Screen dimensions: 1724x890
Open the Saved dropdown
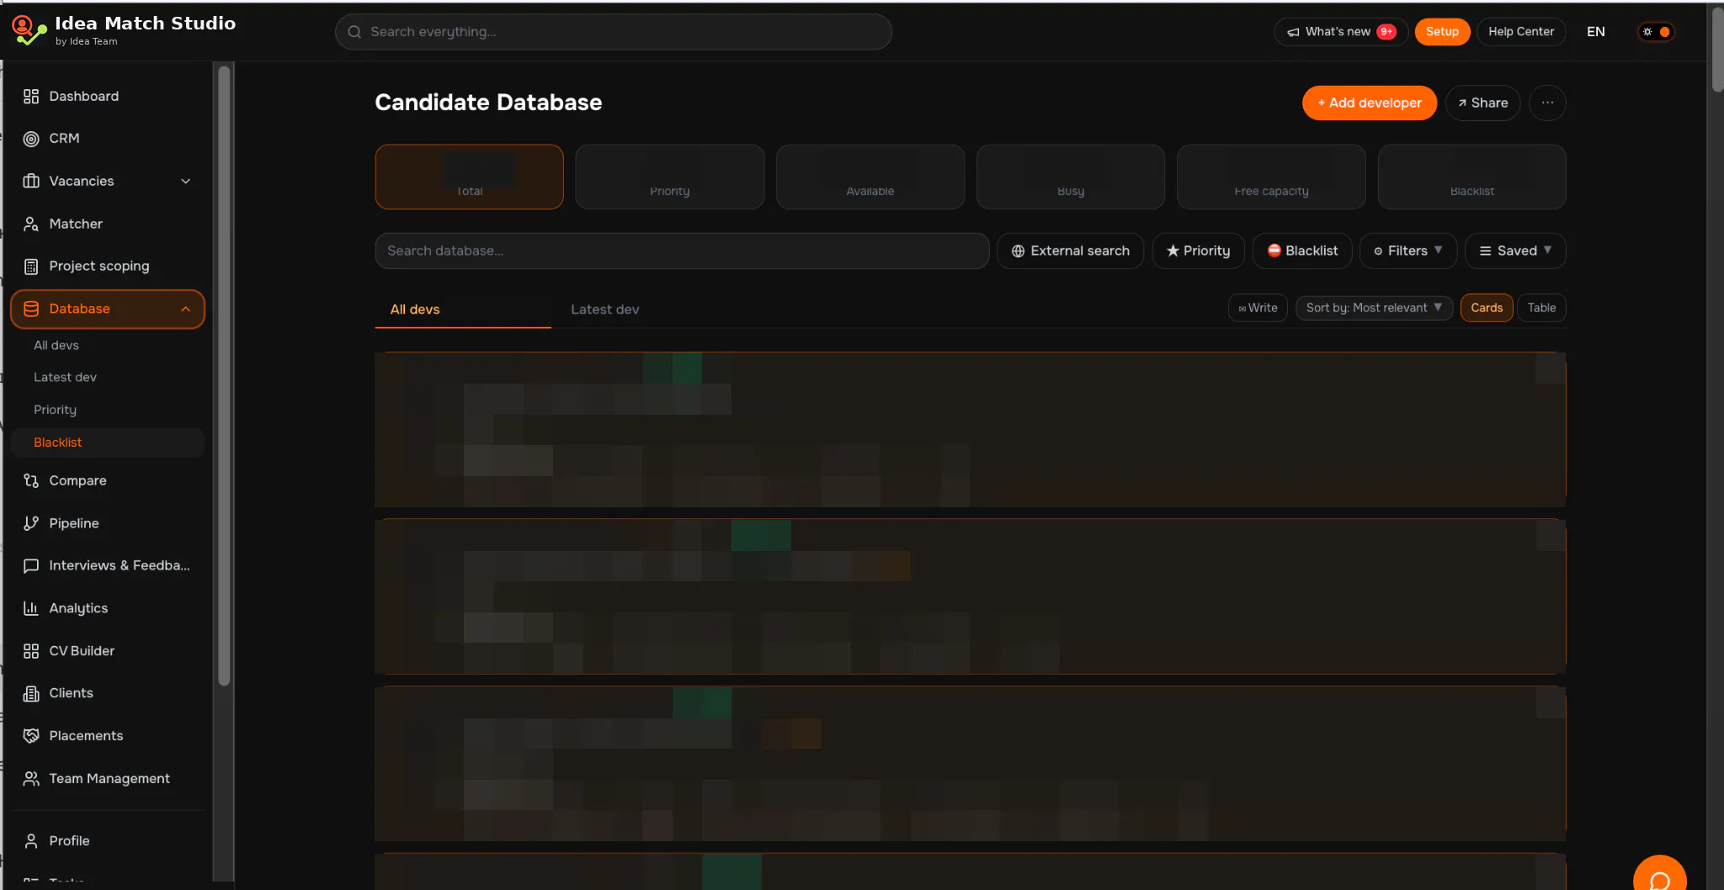pos(1515,251)
